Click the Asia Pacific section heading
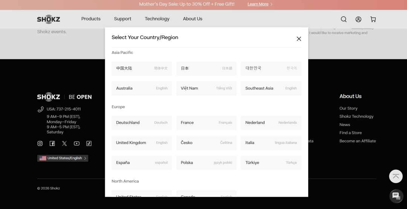The height and width of the screenshot is (209, 407). pyautogui.click(x=122, y=53)
